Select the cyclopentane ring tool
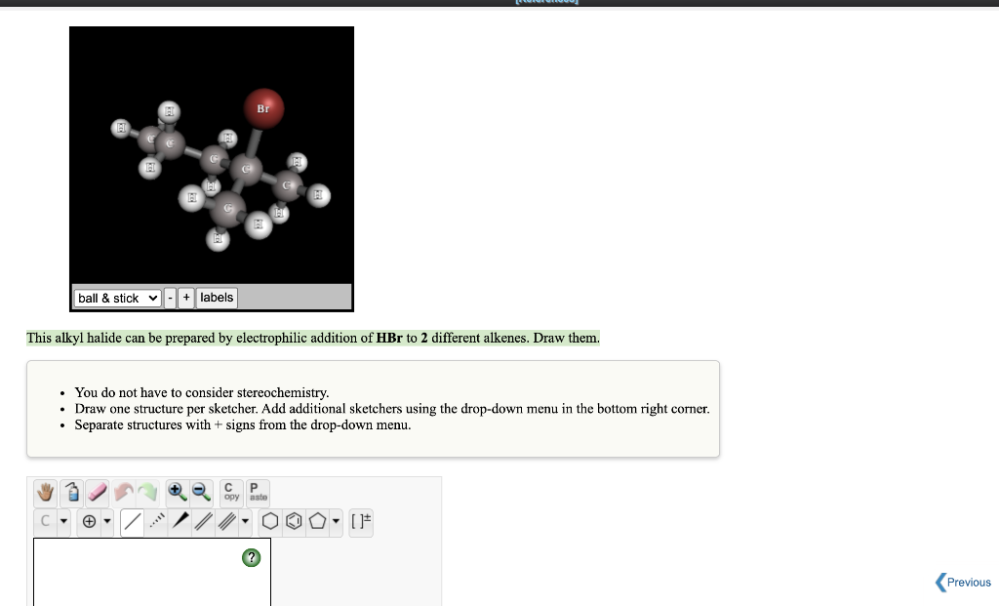Image resolution: width=999 pixels, height=606 pixels. pyautogui.click(x=317, y=521)
